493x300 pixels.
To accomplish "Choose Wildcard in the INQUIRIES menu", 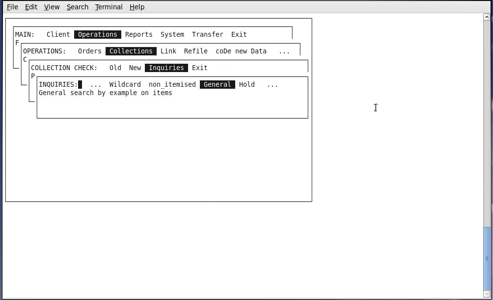I will pyautogui.click(x=125, y=84).
